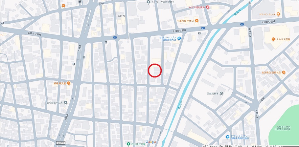Open the 中華料理 李太白 restaurant marker
Viewport: 299px width, 147px height.
click(x=197, y=20)
